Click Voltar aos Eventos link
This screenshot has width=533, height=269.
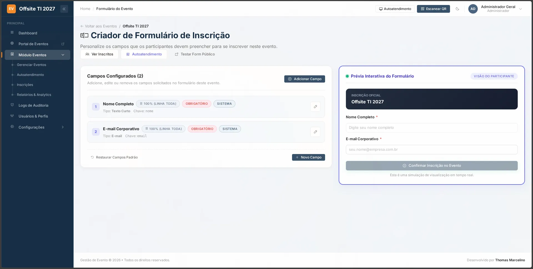click(99, 26)
